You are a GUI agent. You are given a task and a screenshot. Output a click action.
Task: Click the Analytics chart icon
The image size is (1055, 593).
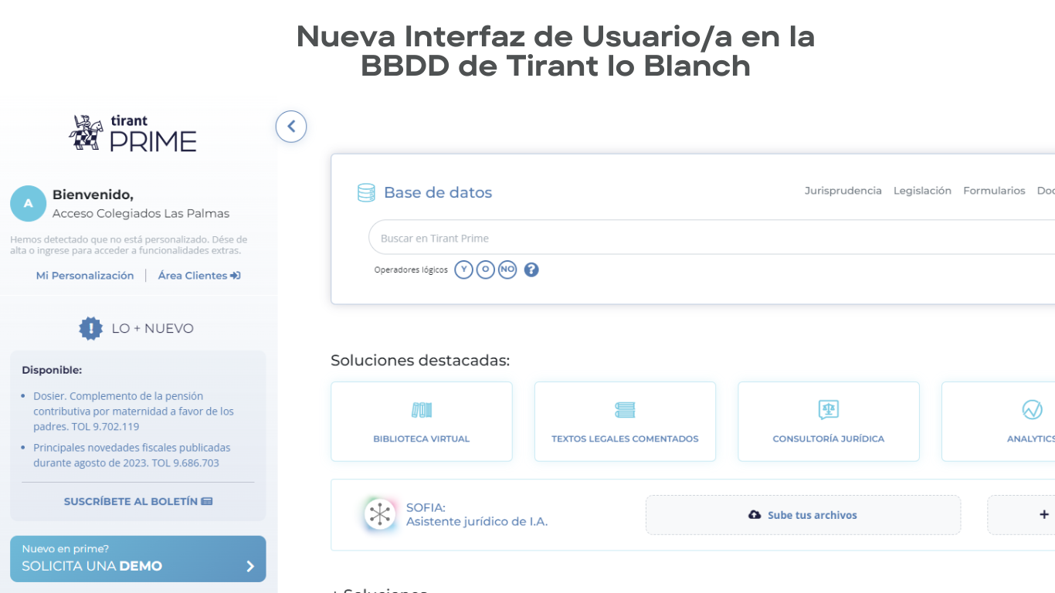coord(1032,410)
